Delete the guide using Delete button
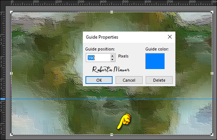This screenshot has height=140, width=217. pos(159,80)
